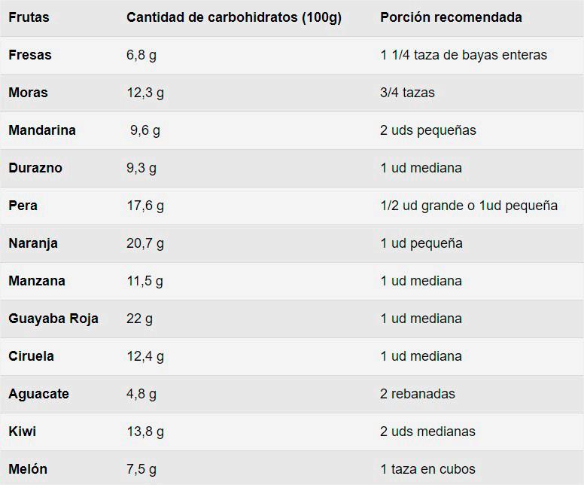Image resolution: width=584 pixels, height=485 pixels.
Task: Select the Fresas row label
Action: coord(30,55)
